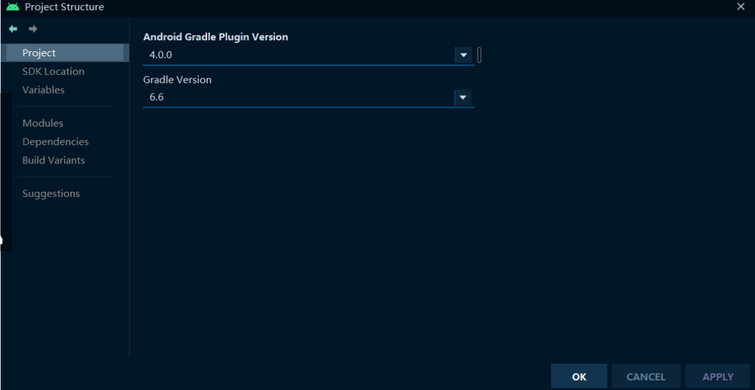Click the APPLY button
755x390 pixels.
(718, 377)
